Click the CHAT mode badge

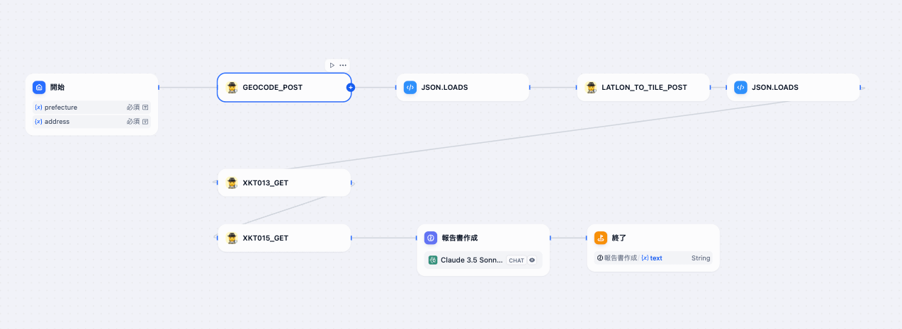pyautogui.click(x=517, y=260)
